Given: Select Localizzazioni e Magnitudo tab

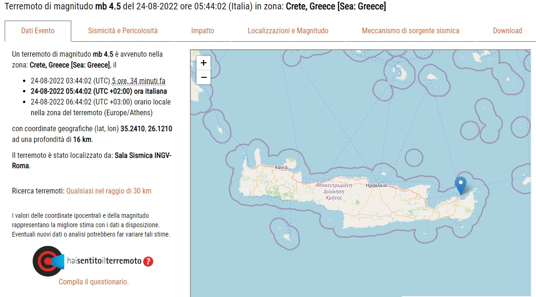Looking at the screenshot, I should [x=288, y=31].
